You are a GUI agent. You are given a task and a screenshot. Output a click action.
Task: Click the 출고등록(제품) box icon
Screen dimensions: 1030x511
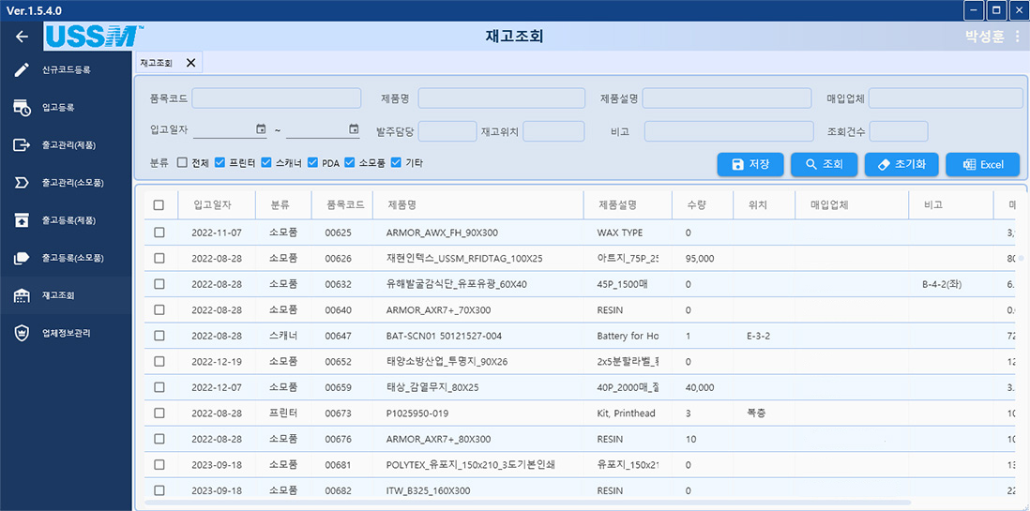click(x=22, y=220)
